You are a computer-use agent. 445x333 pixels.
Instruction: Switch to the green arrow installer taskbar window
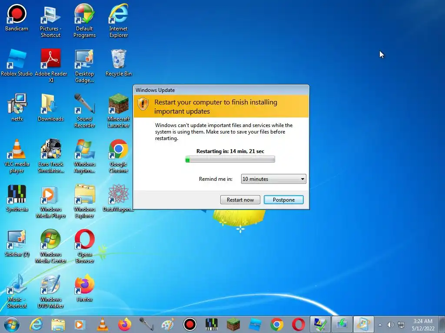click(342, 324)
